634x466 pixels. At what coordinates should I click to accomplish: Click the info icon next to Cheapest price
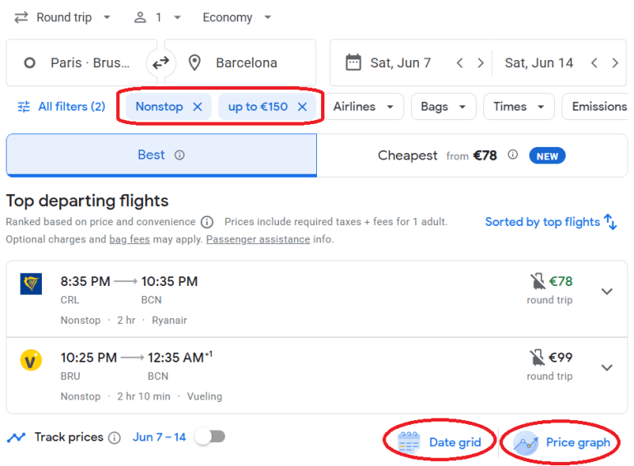(x=513, y=155)
